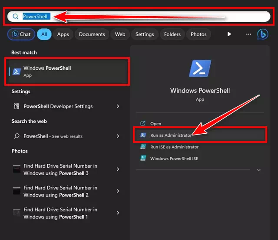The height and width of the screenshot is (240, 278).
Task: Open the more options ellipsis icon
Action: [248, 34]
